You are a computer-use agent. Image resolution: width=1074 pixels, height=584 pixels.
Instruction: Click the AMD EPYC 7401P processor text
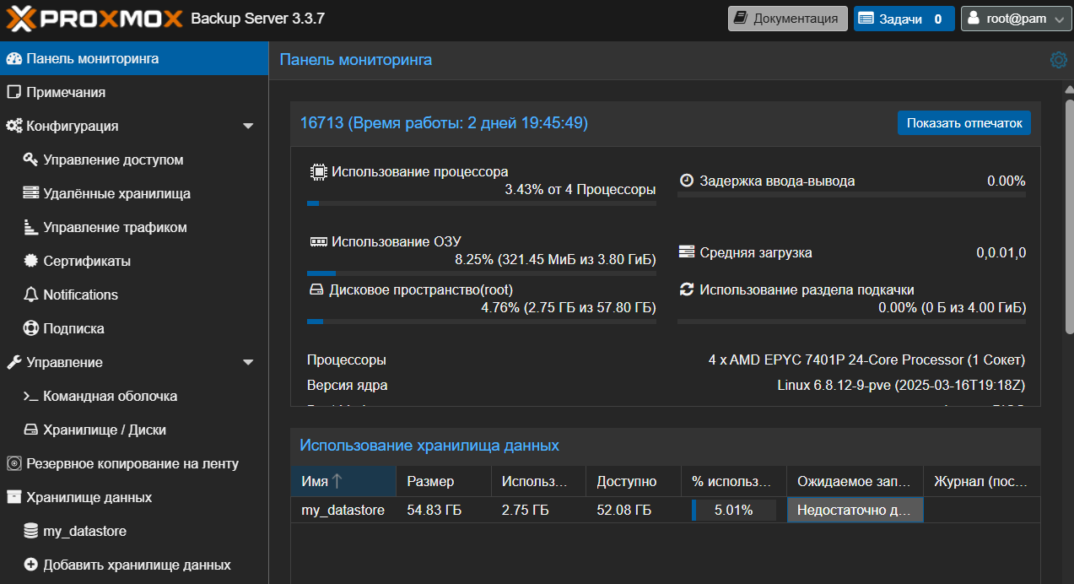pyautogui.click(x=866, y=360)
